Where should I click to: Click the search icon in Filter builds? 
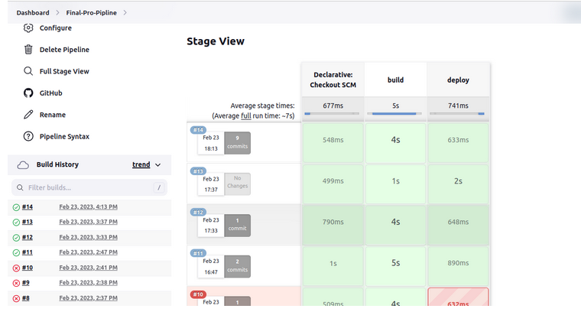20,187
